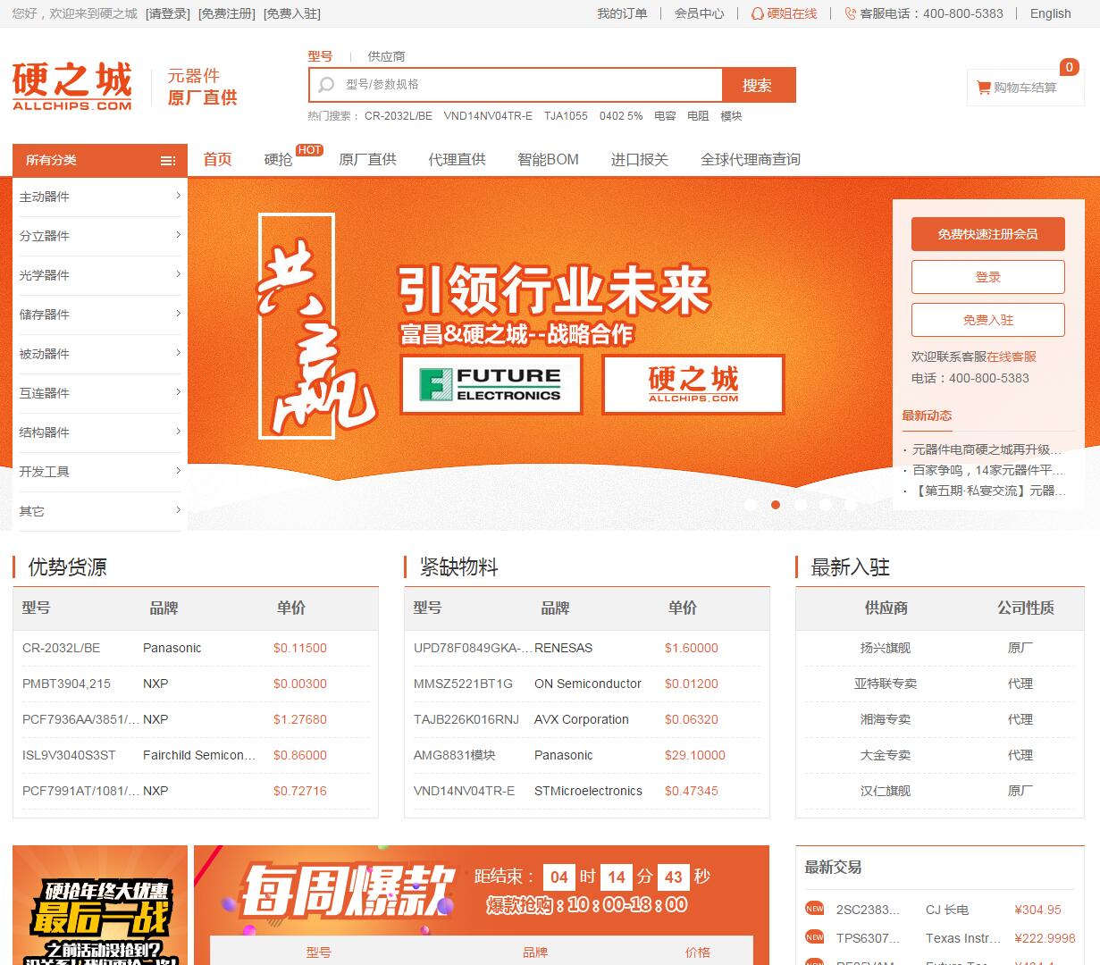
Task: Click the 在线客服 link
Action: point(1012,357)
